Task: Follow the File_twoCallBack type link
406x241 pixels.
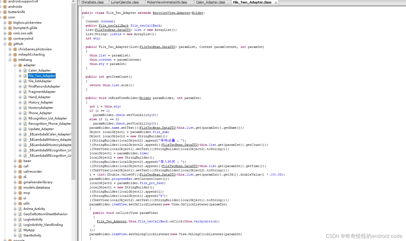Action: pyautogui.click(x=114, y=26)
